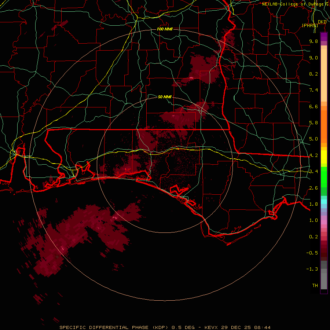Screen dimensions: 330x330
Task: Click the 50 NMI range ring label
Action: point(165,97)
